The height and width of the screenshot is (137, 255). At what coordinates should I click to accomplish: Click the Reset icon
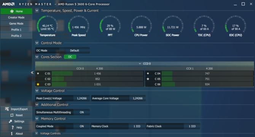12,115
